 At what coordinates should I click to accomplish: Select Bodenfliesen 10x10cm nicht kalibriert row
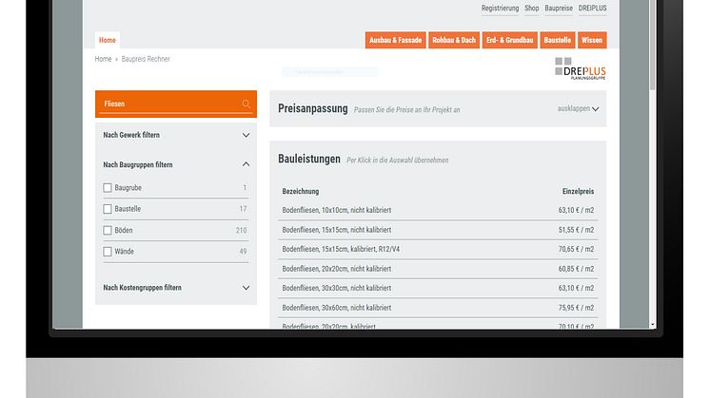pyautogui.click(x=438, y=210)
